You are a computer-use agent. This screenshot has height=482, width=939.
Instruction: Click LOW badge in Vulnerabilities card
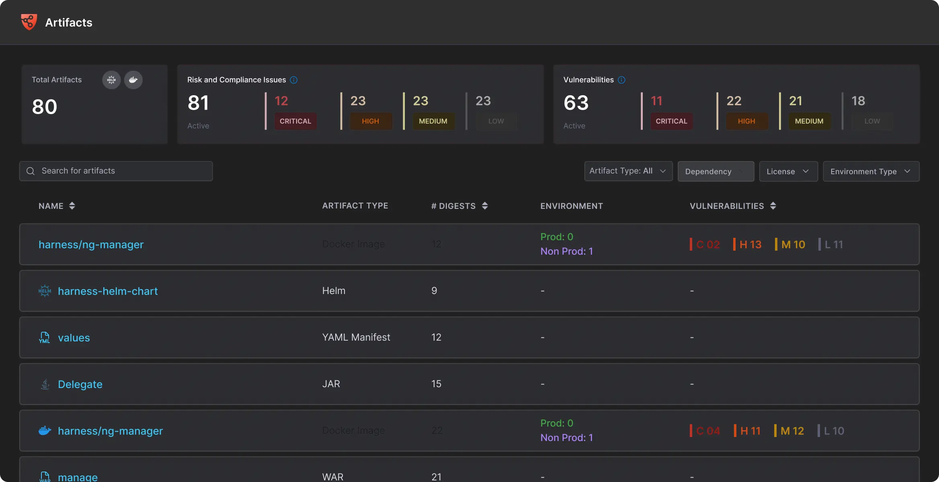coord(872,121)
